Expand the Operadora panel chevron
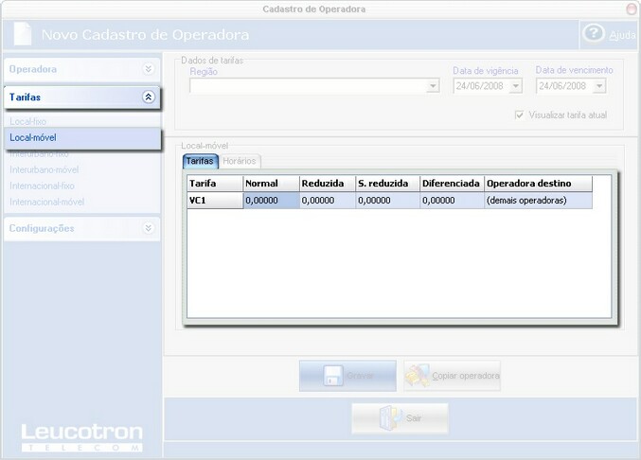Viewport: 641px width, 460px height. (x=149, y=69)
